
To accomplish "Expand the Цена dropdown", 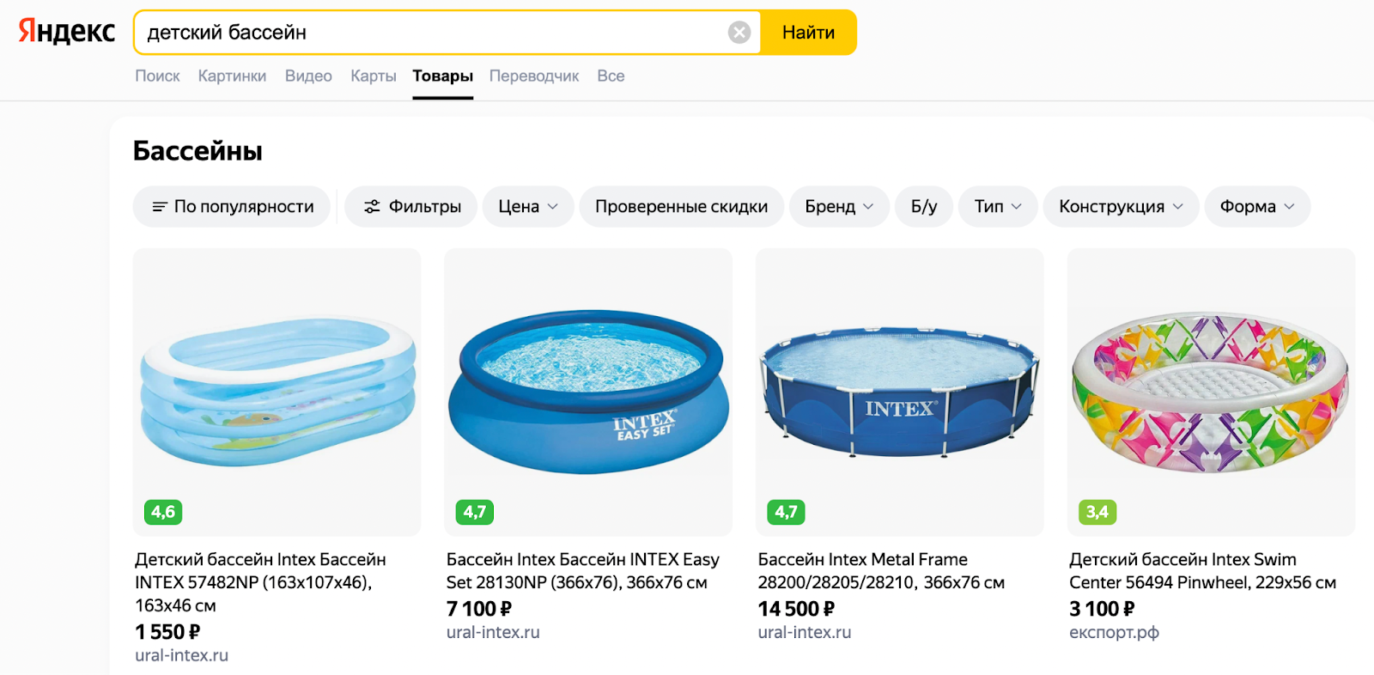I will coord(527,207).
